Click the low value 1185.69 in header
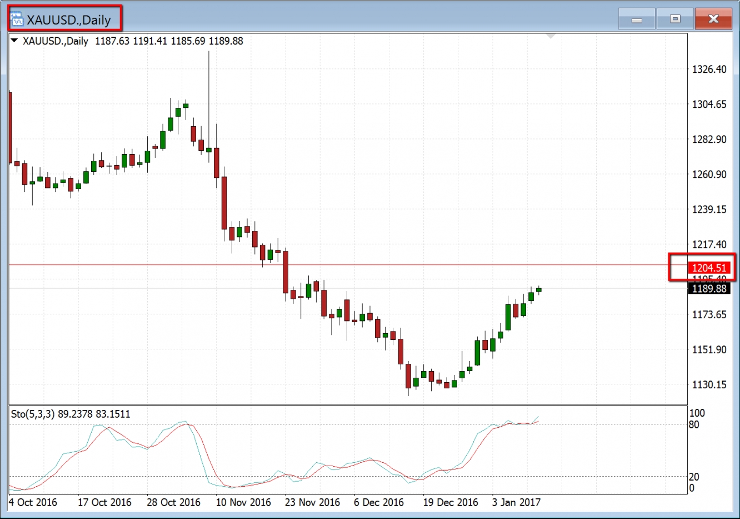 tap(188, 41)
